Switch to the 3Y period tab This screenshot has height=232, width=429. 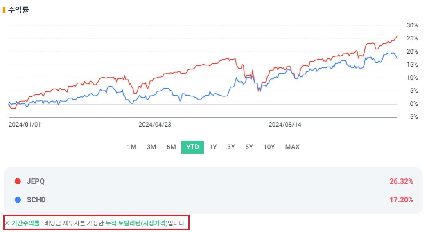231,147
